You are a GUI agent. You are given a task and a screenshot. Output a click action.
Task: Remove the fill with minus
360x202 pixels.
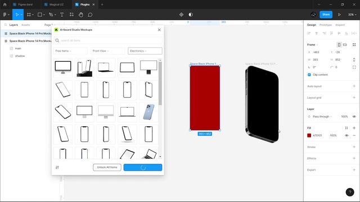click(x=354, y=135)
